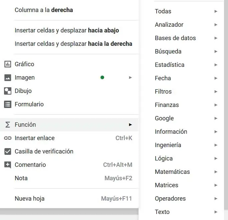The height and width of the screenshot is (220, 228).
Task: Open the Estadística functions submenu
Action: click(x=170, y=65)
